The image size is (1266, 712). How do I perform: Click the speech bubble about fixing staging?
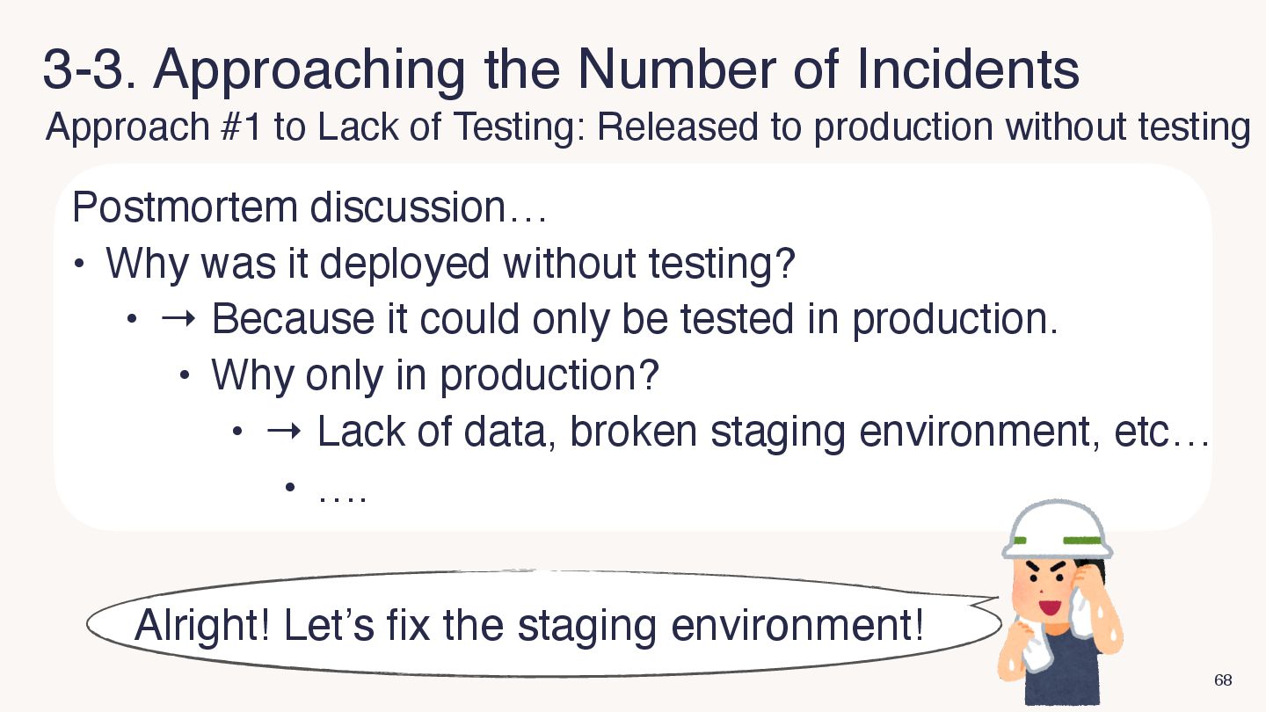(545, 625)
